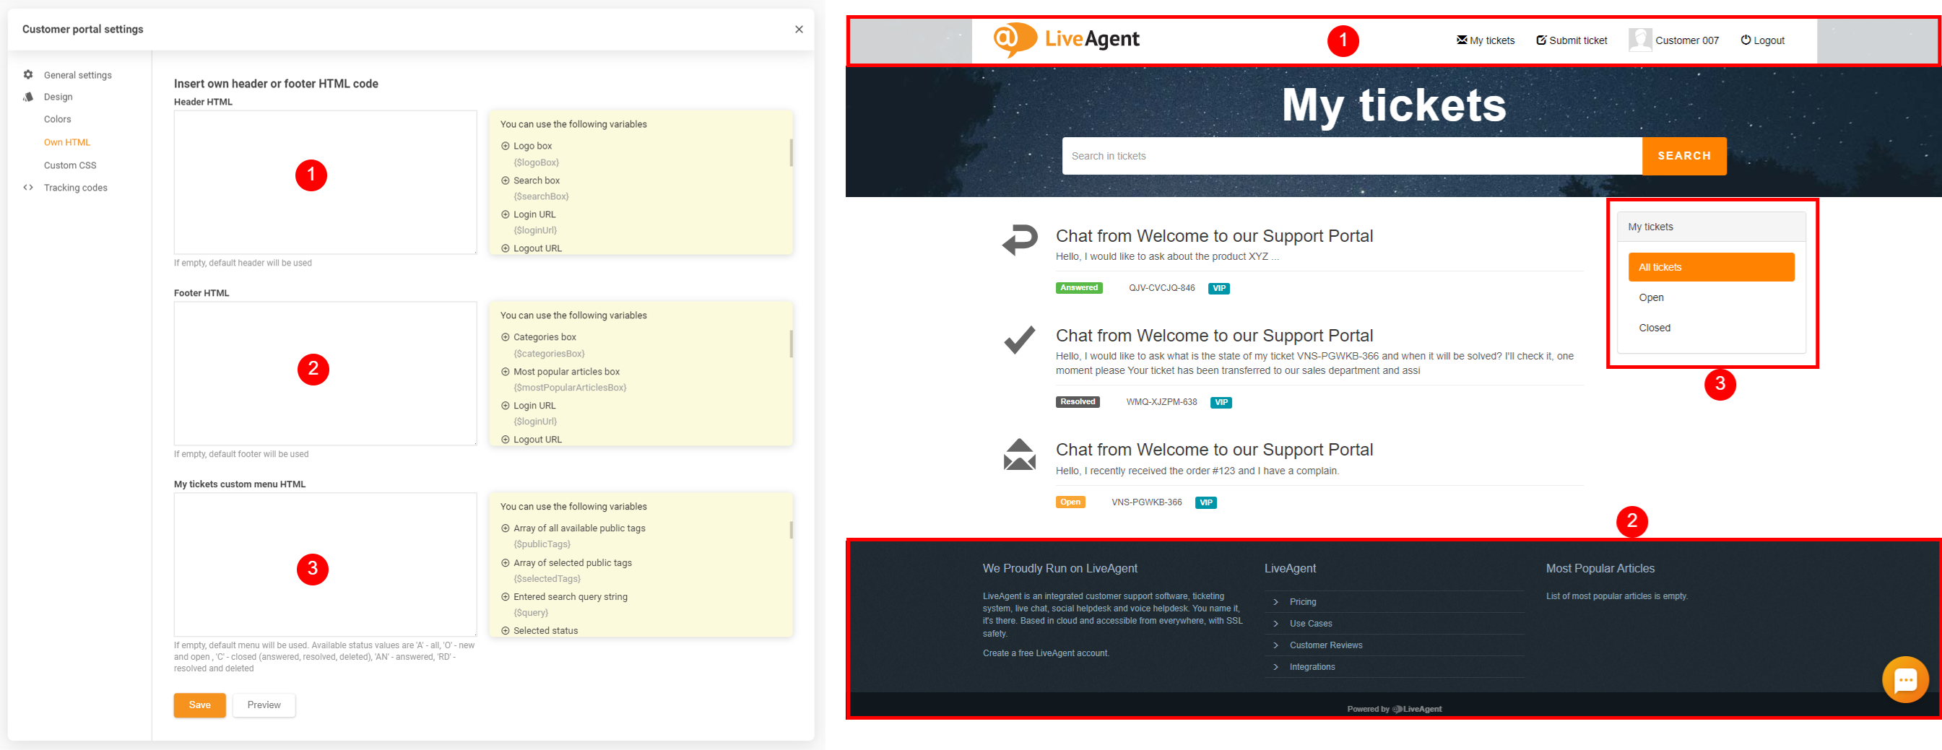Click the General settings gear icon
This screenshot has width=1942, height=750.
[28, 74]
